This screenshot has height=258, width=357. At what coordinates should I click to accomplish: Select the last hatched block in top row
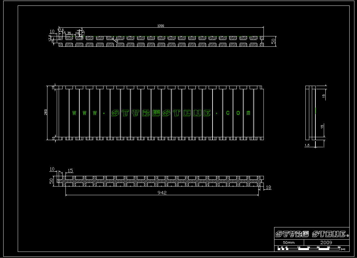pos(262,38)
